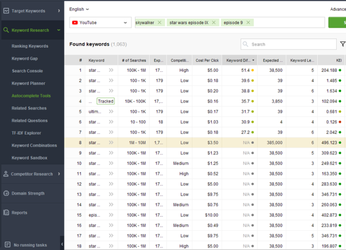
Task: Click double-arrow icon in row 1
Action: 111,70
